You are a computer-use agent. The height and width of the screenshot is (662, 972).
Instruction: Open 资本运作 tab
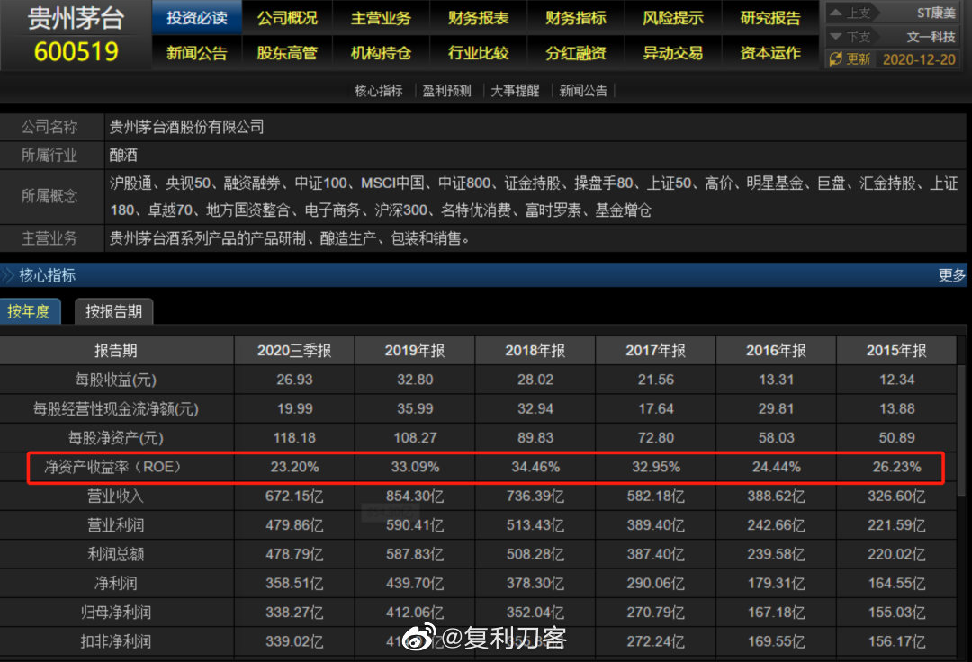[x=769, y=53]
